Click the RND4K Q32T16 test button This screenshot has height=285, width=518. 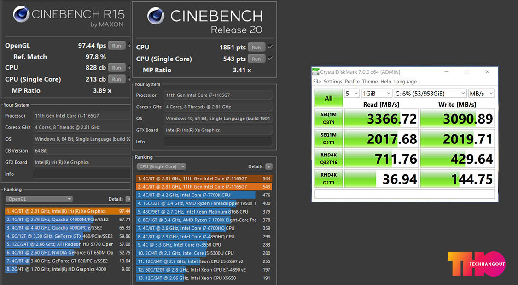(x=328, y=159)
